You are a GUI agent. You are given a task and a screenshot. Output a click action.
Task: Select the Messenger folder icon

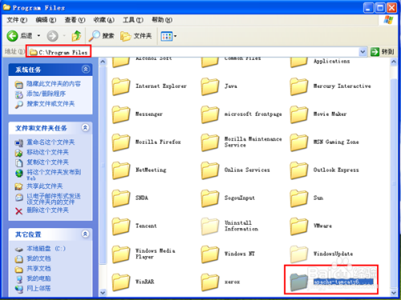pyautogui.click(x=121, y=114)
